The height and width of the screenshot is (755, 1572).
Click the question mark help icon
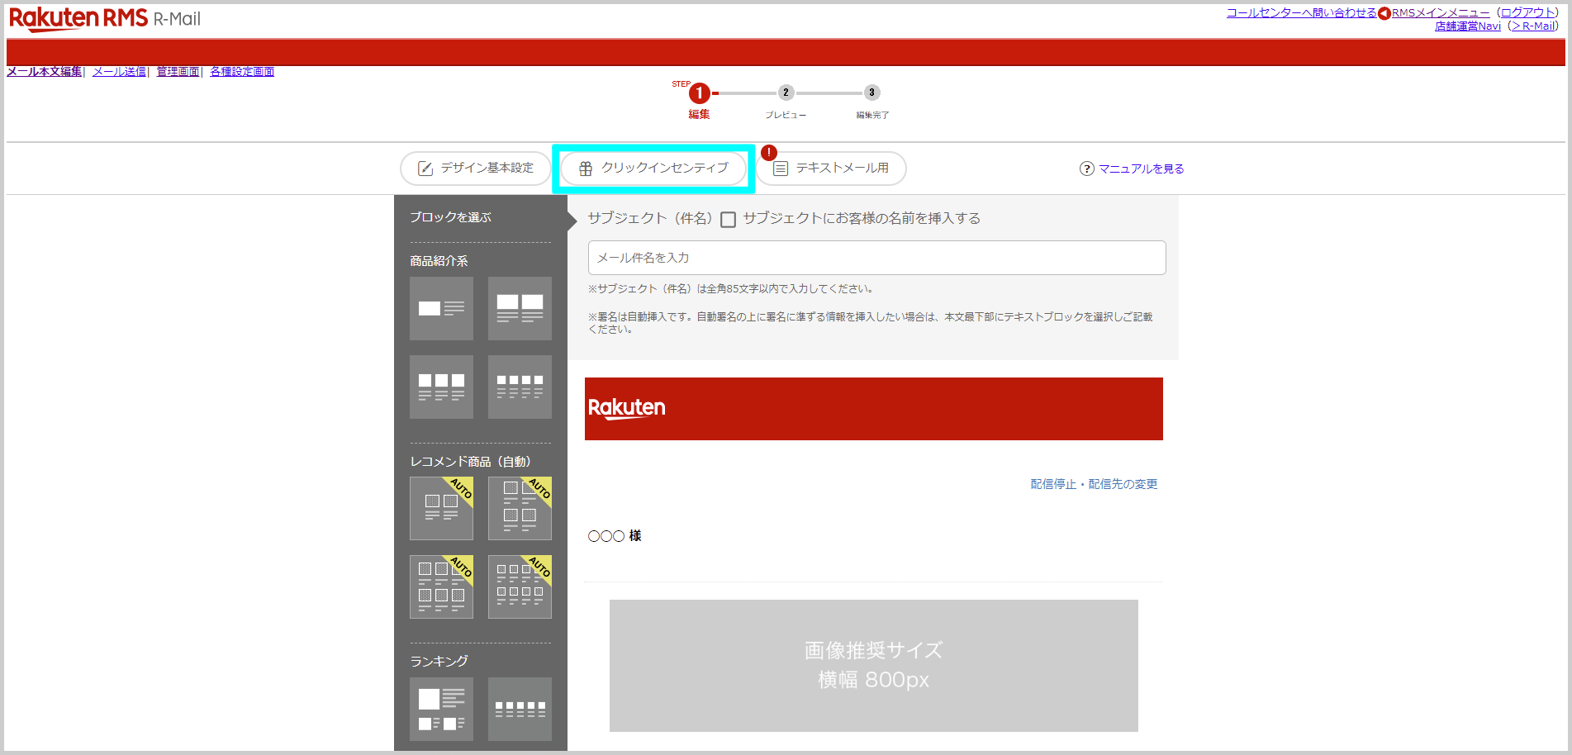pos(1087,169)
